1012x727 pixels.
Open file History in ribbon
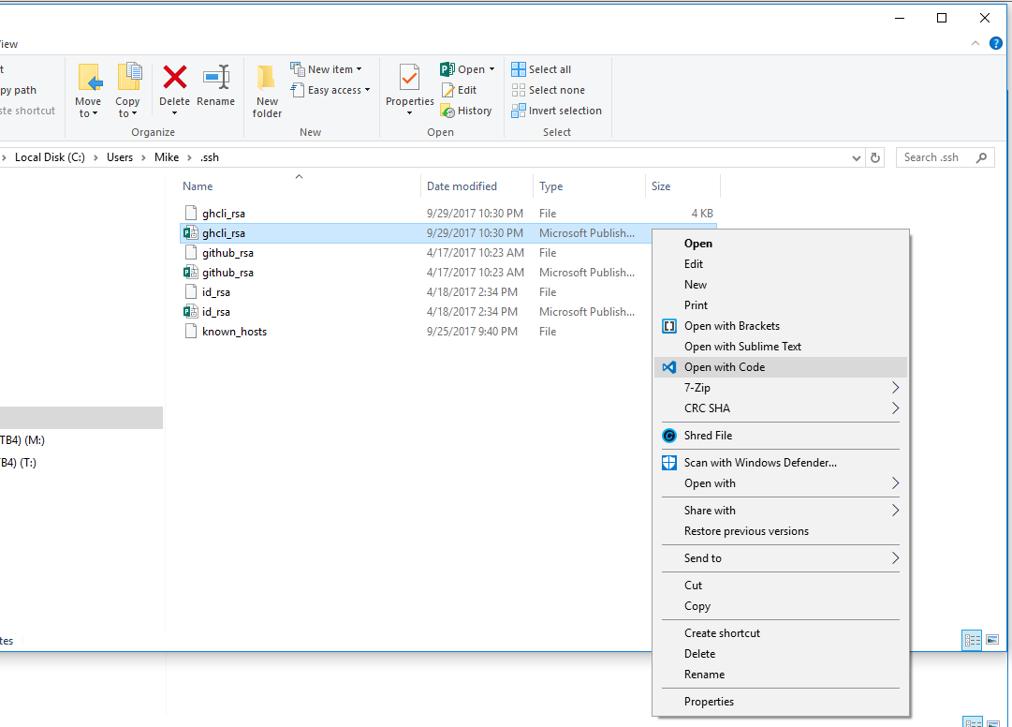pyautogui.click(x=466, y=111)
